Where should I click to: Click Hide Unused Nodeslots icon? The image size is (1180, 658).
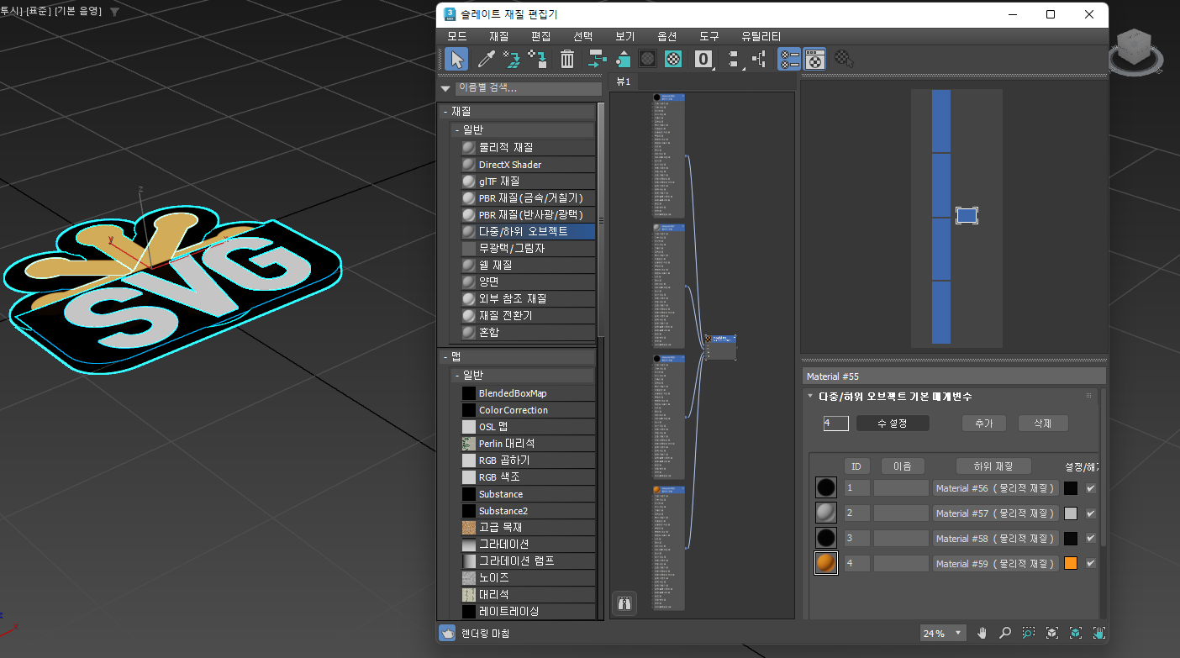[623, 59]
